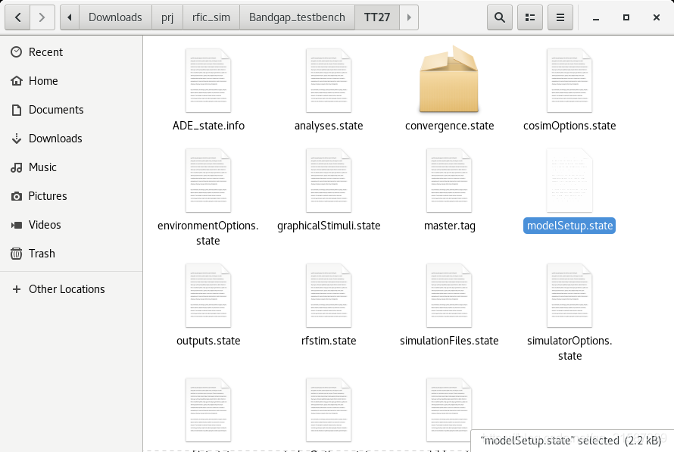This screenshot has height=452, width=674.
Task: Click the master.tag file name
Action: pyautogui.click(x=450, y=226)
